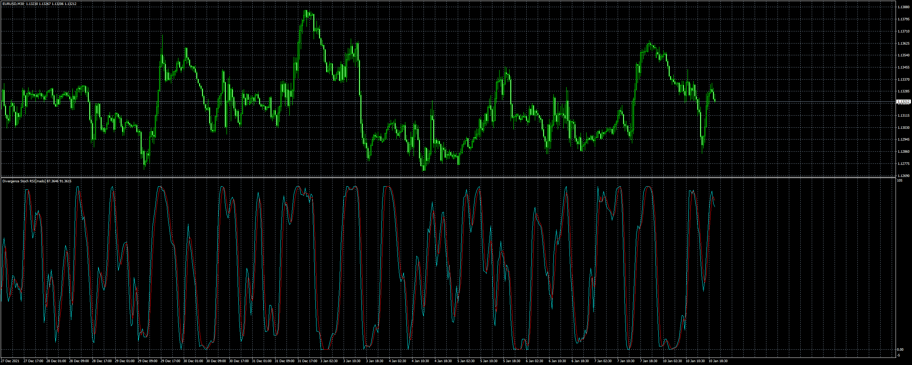This screenshot has height=365, width=912.
Task: Click the 1.13455 price axis label
Action: tap(903, 67)
